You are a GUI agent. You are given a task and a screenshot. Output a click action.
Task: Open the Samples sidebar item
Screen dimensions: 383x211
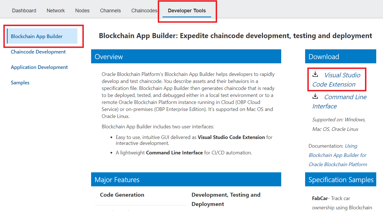(x=20, y=83)
